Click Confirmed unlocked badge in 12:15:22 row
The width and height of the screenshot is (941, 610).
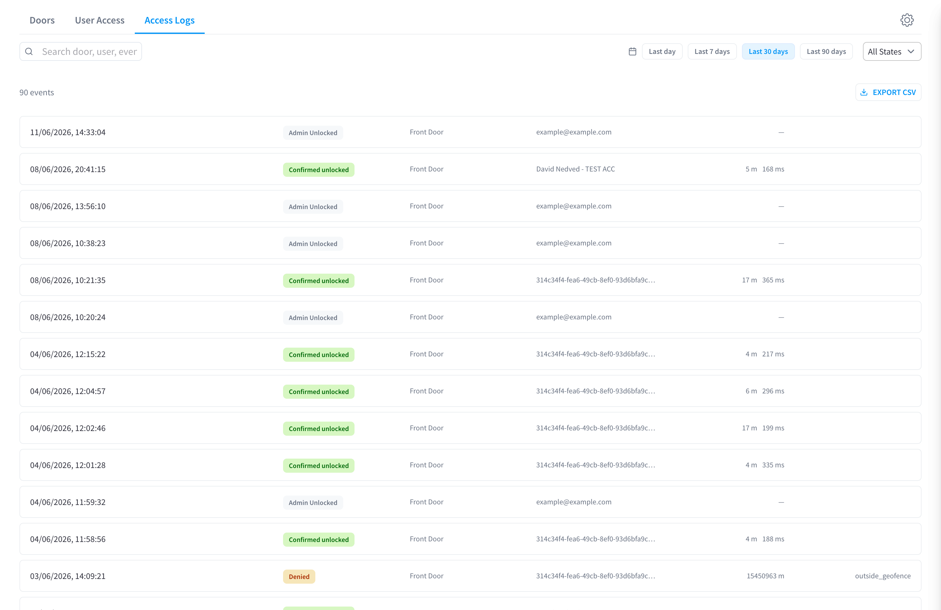point(319,355)
